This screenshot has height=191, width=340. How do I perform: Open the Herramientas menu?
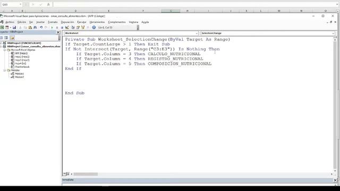click(x=97, y=22)
